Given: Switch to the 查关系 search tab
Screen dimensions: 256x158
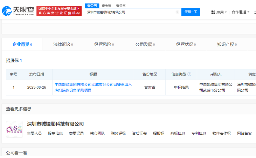Looking at the screenshot, I should click(x=121, y=6).
